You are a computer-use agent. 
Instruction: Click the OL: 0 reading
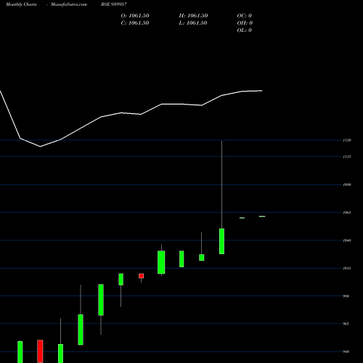coord(245,30)
